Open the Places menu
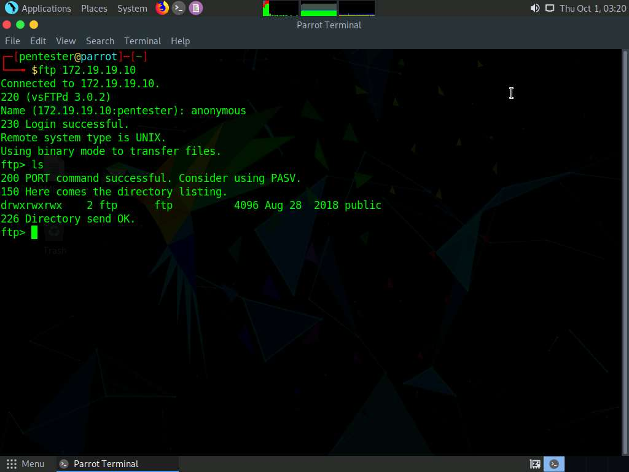Viewport: 629px width, 472px height. click(94, 9)
